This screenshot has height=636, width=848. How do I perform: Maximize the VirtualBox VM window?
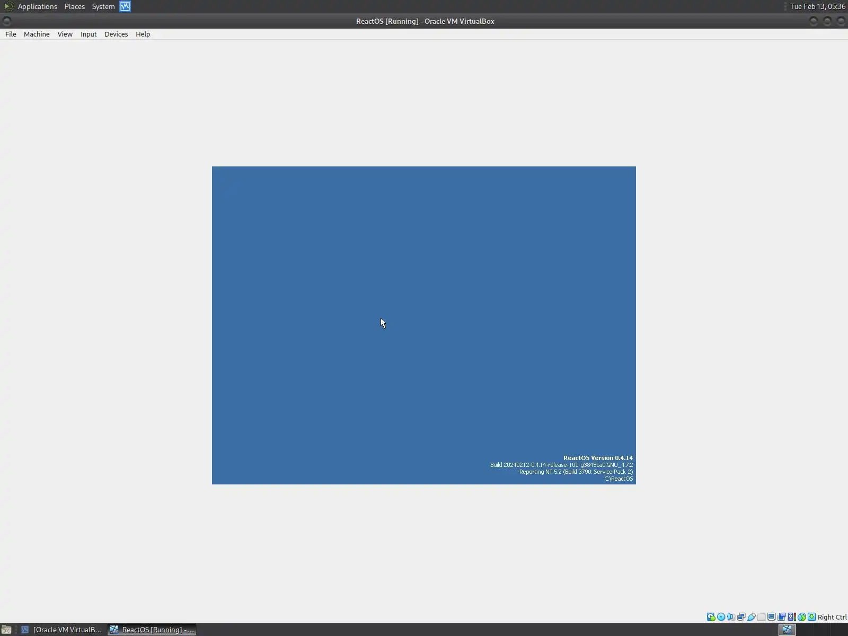click(x=827, y=21)
